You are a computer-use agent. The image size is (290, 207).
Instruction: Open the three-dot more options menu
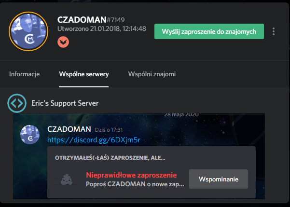[x=274, y=31]
